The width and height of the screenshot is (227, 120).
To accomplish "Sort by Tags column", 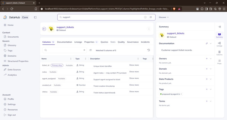I will (153, 59).
